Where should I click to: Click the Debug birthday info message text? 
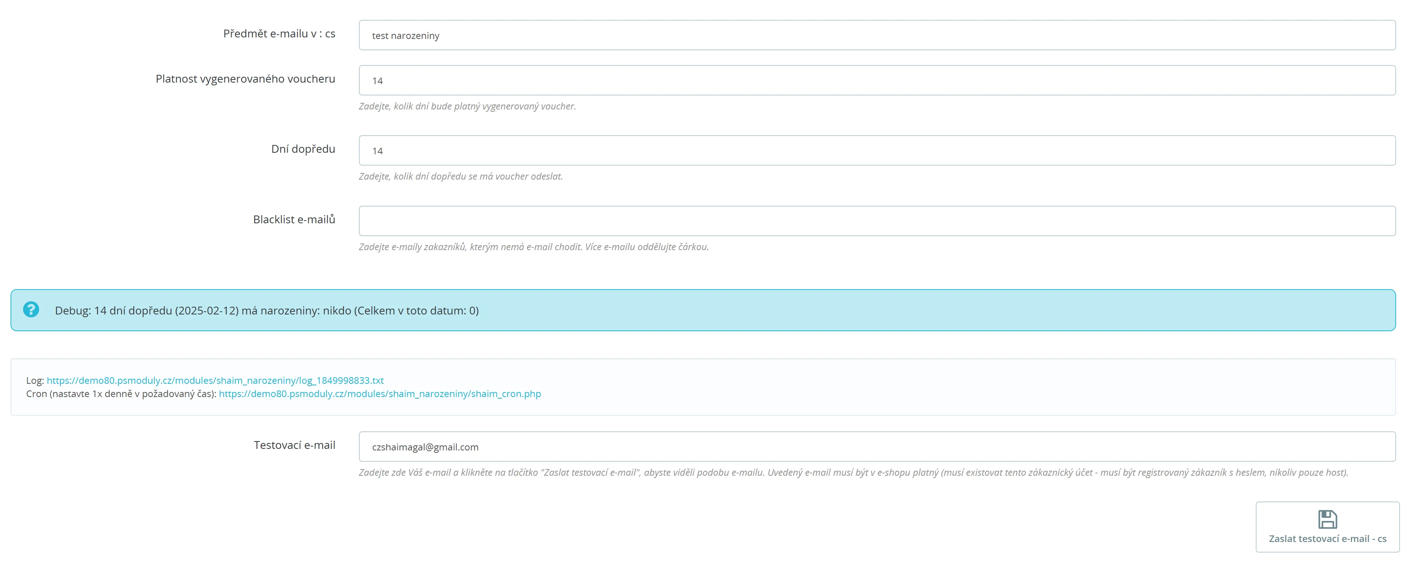pos(267,311)
